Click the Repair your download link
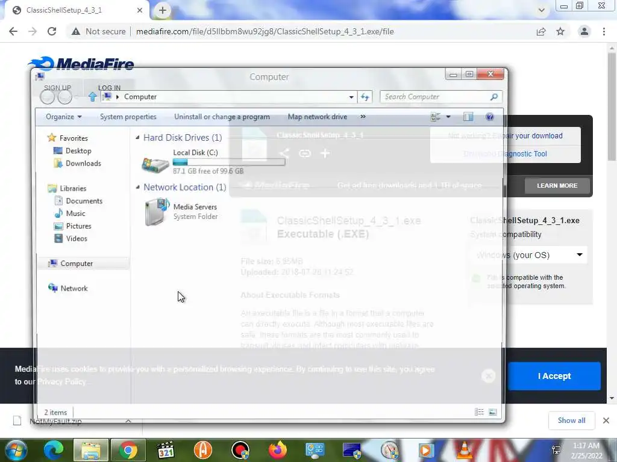617x462 pixels. point(527,136)
